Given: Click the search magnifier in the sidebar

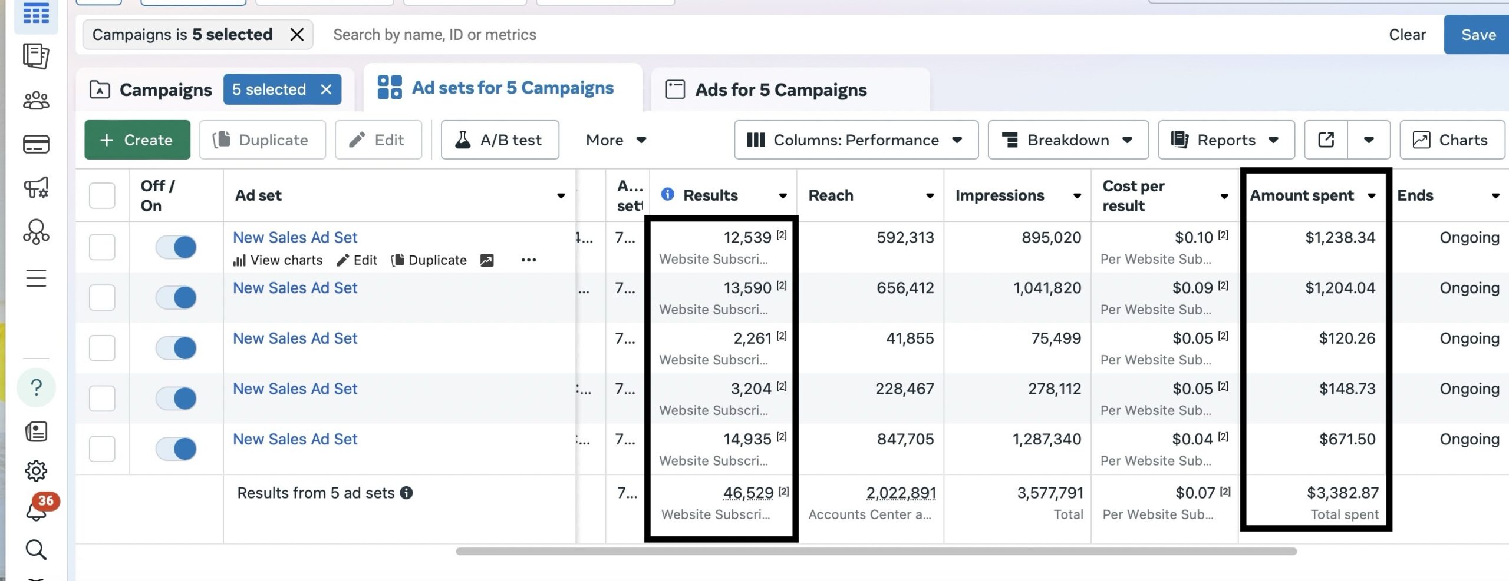Looking at the screenshot, I should coord(36,549).
